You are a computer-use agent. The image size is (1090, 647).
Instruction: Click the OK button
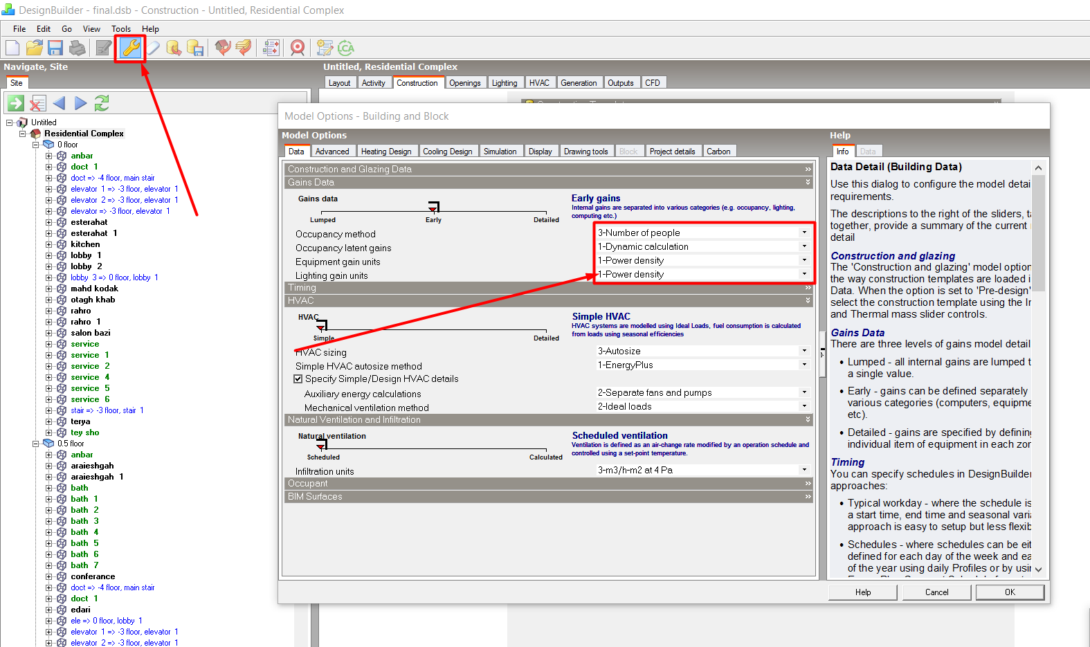(1010, 592)
